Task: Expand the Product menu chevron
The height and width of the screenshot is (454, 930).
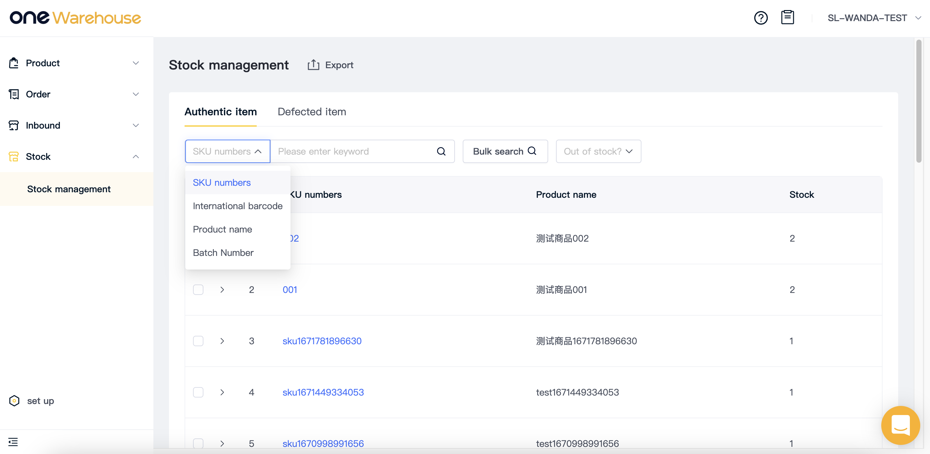Action: click(x=136, y=63)
